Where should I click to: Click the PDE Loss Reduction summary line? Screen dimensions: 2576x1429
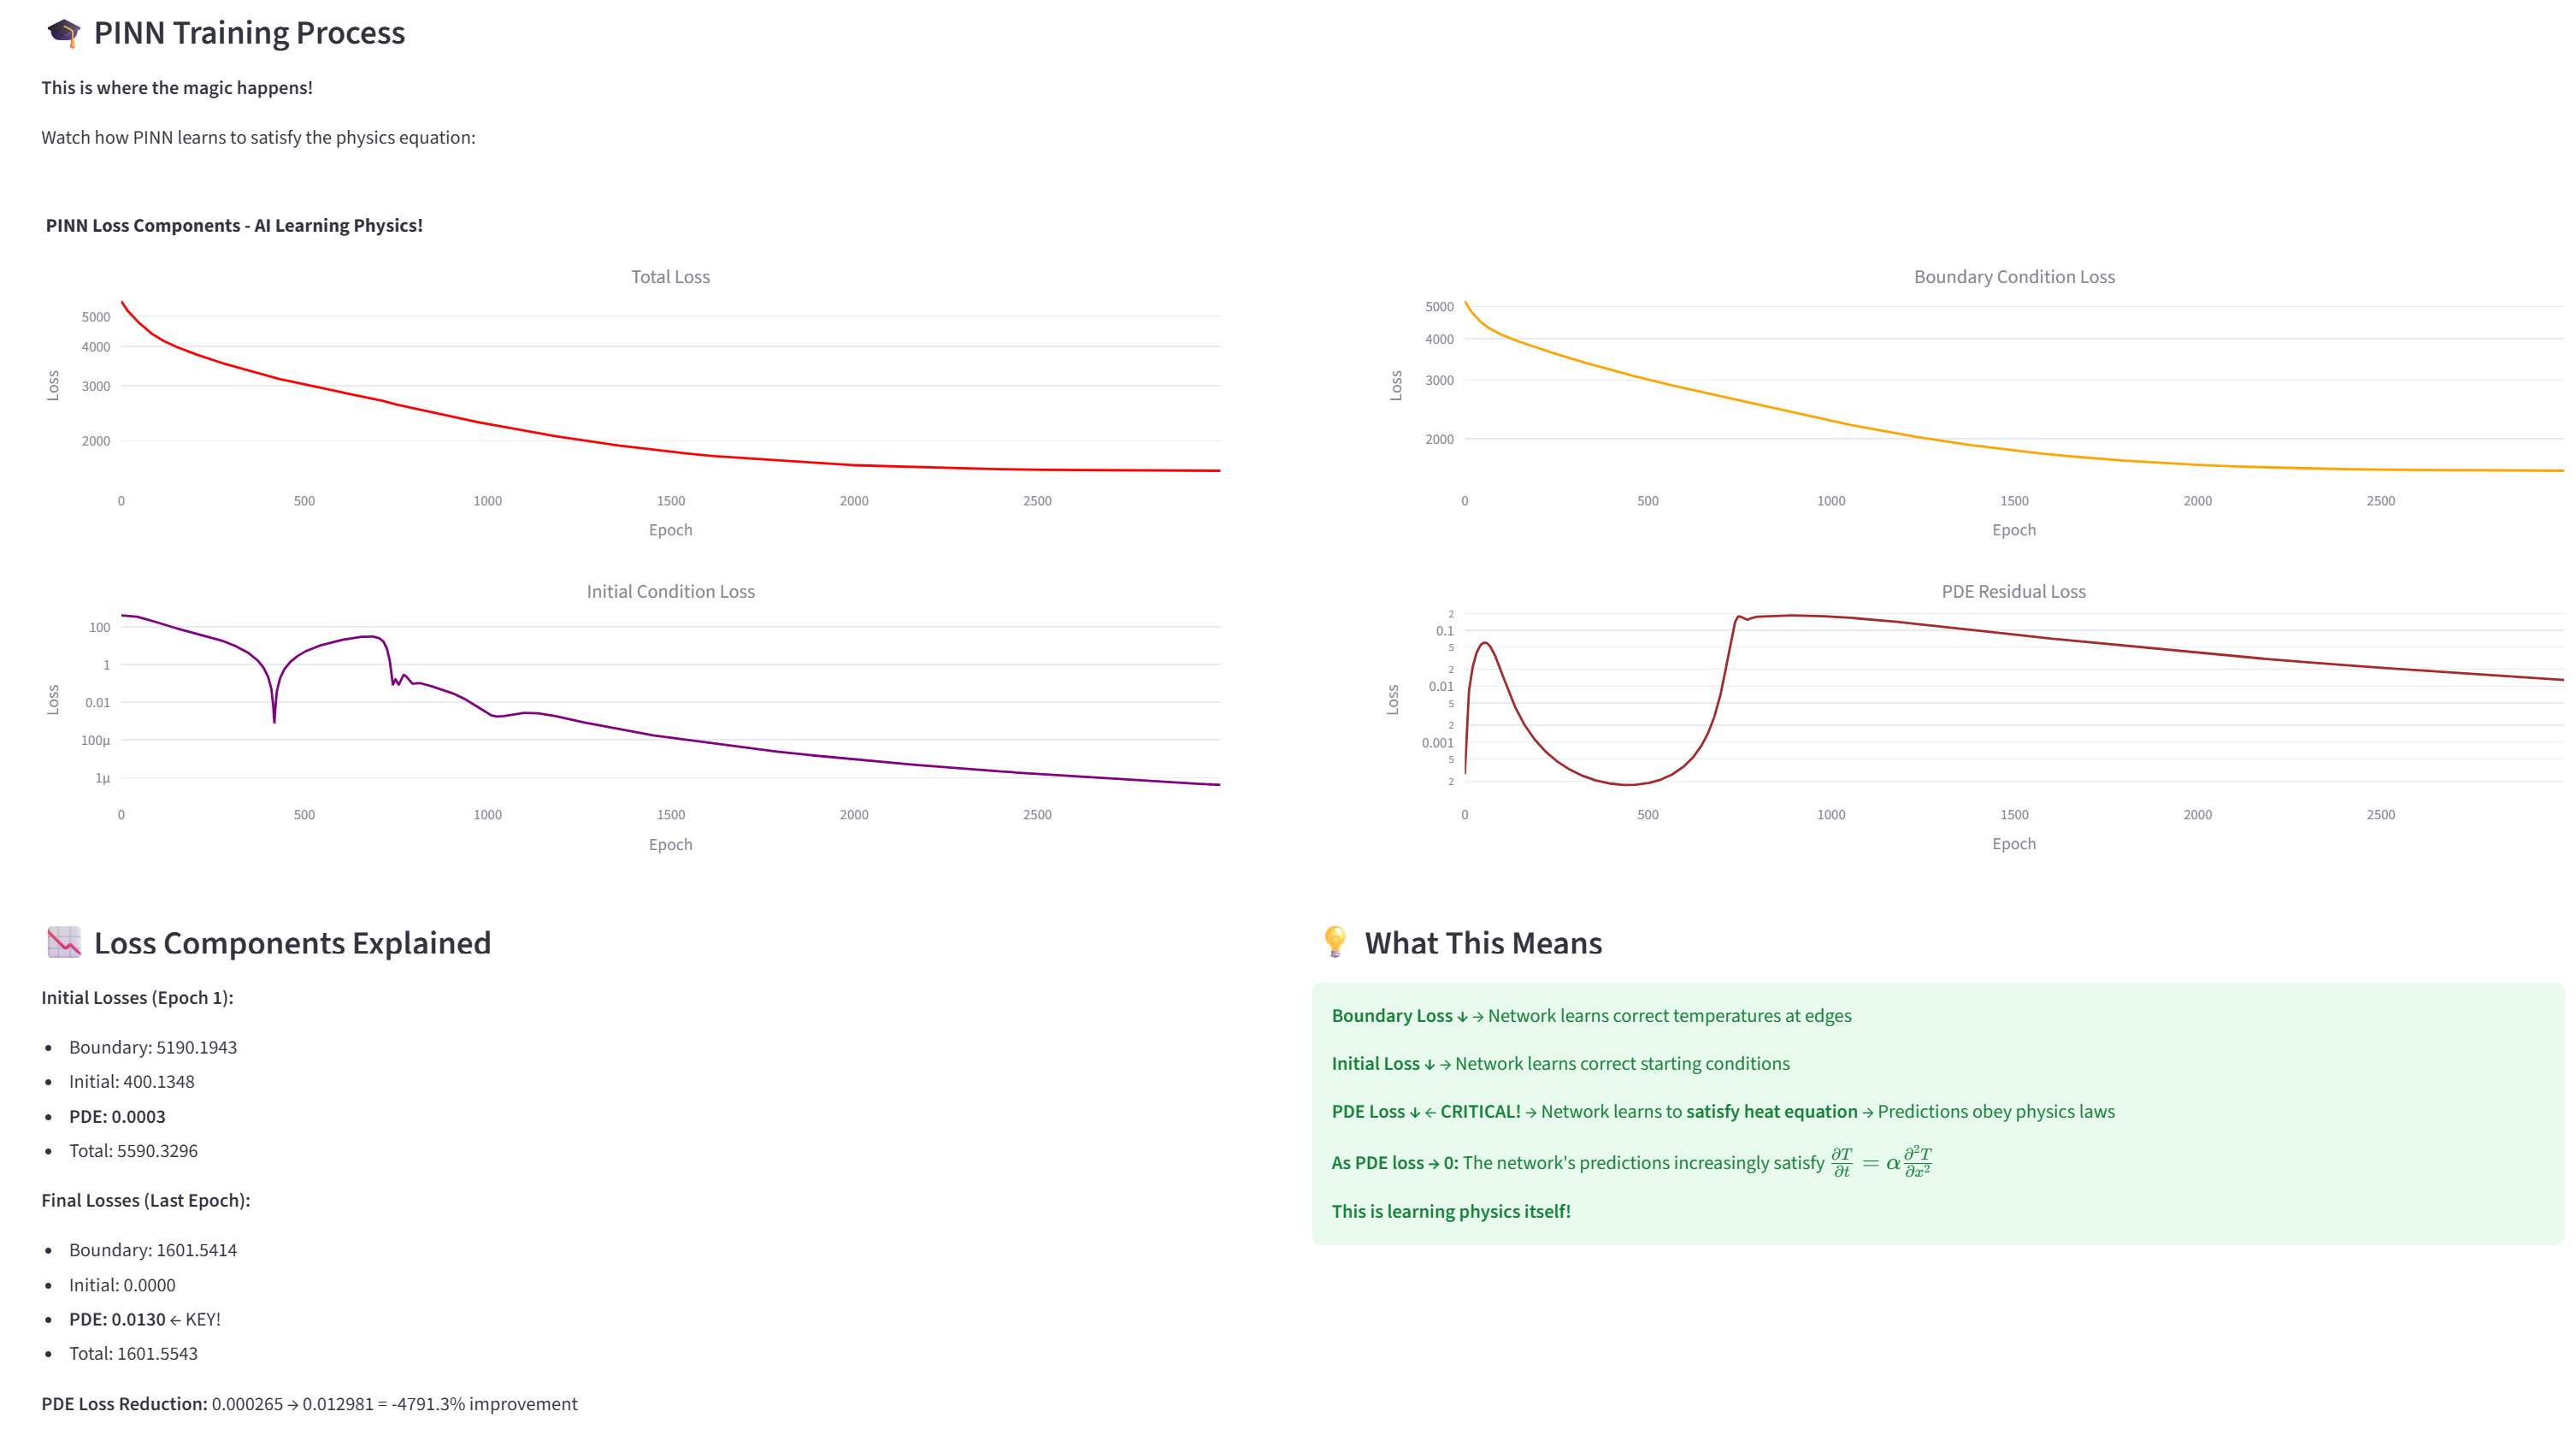tap(309, 1404)
